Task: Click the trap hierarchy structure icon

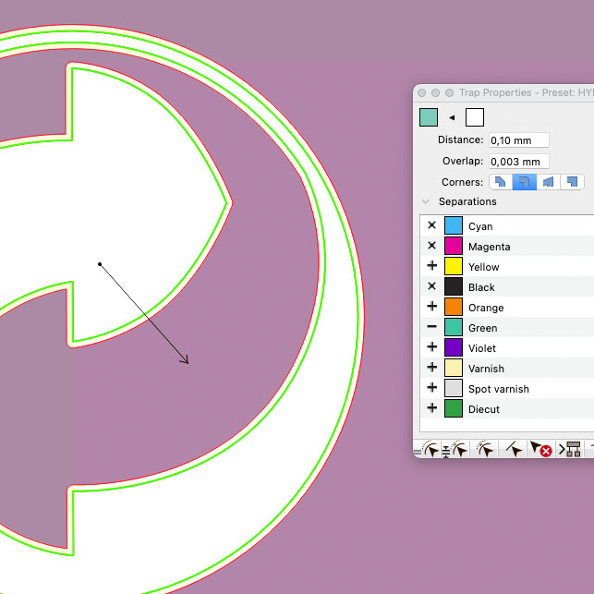Action: click(570, 449)
